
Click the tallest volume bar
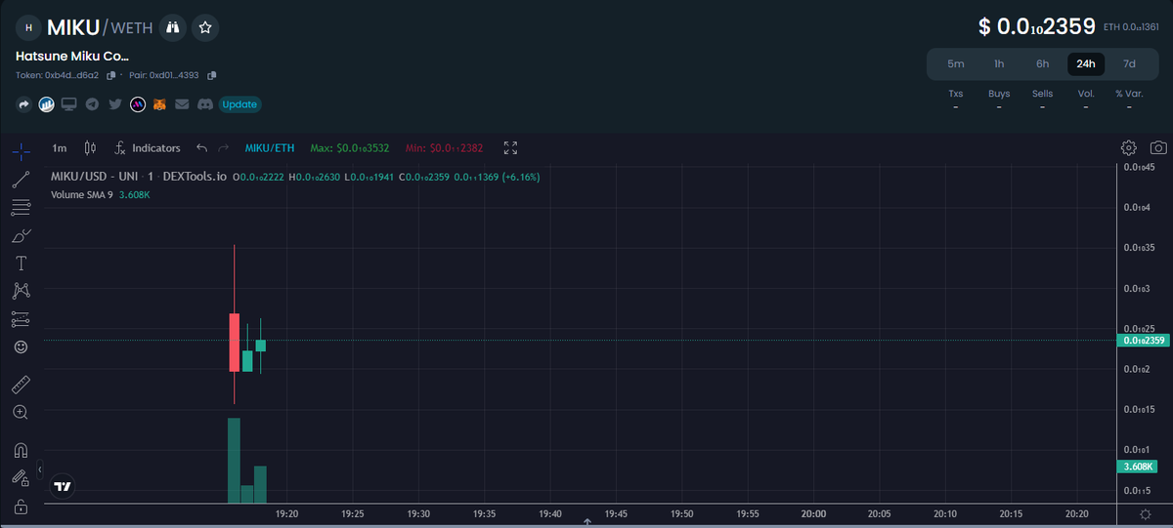click(234, 460)
